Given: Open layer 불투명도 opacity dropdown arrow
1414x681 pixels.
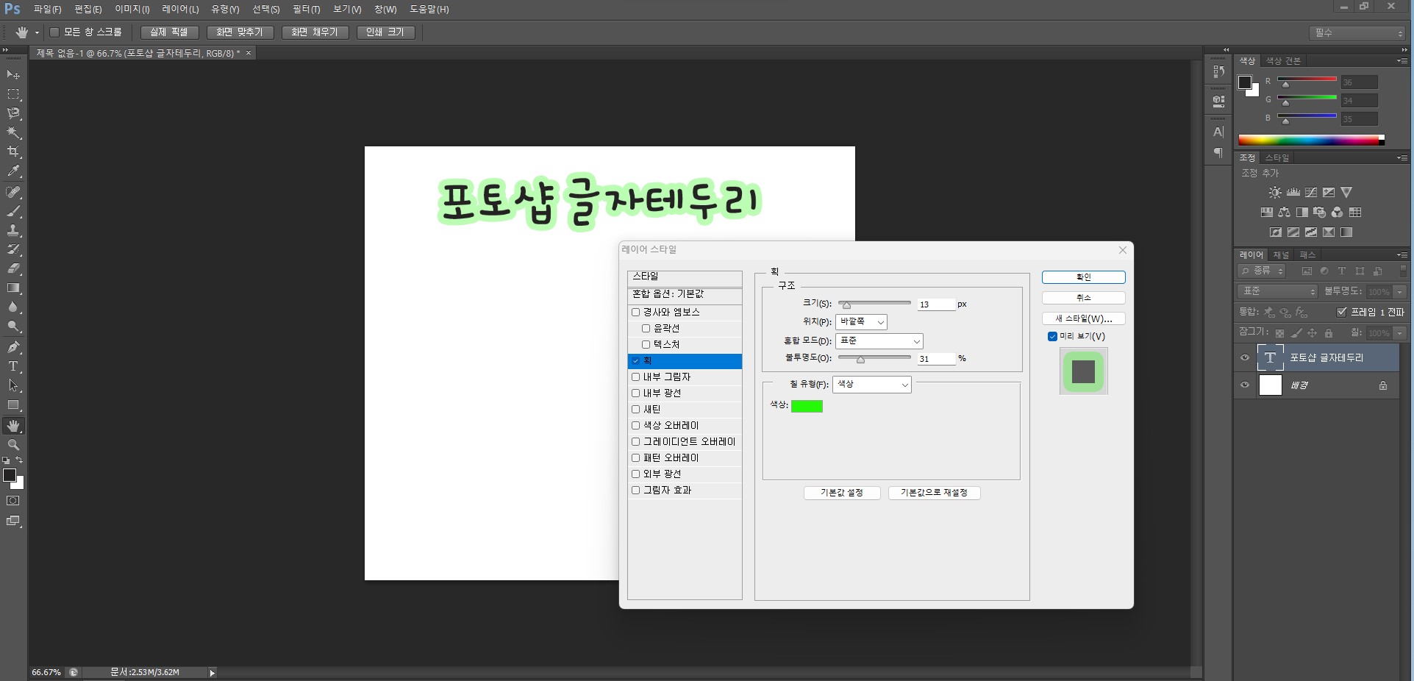Looking at the screenshot, I should click(1400, 292).
